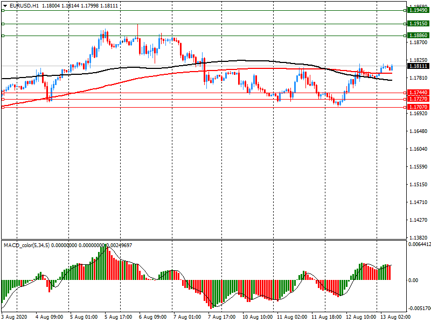Click the 1.18700 price scale value
The height and width of the screenshot is (323, 431).
pyautogui.click(x=419, y=43)
